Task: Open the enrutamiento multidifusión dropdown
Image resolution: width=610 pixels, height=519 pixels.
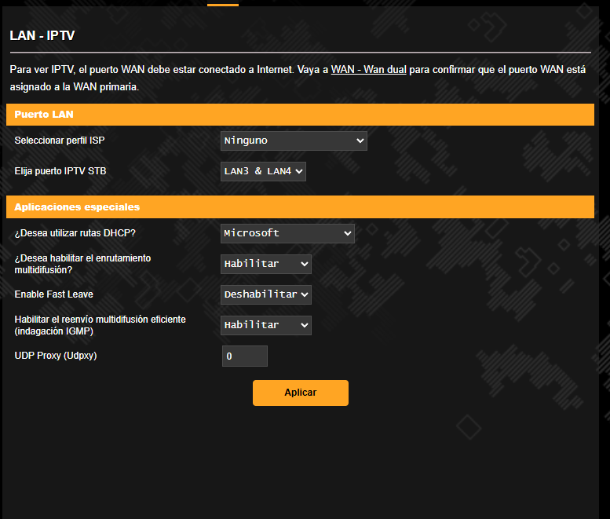Action: pyautogui.click(x=265, y=264)
